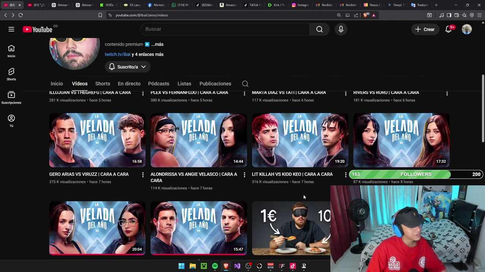
Task: Open LIT KILLAH VS KIDD KEO video title
Action: pyautogui.click(x=292, y=174)
